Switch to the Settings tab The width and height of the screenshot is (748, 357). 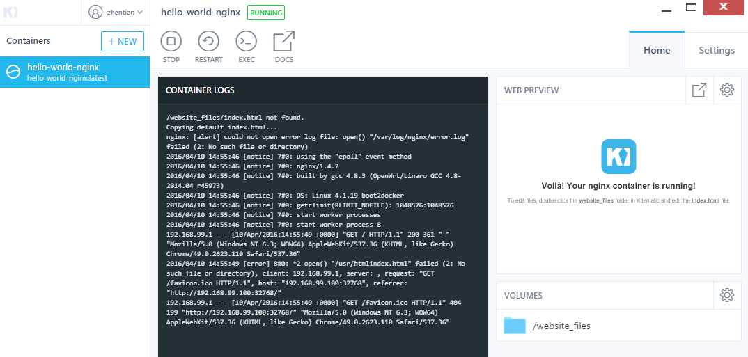717,50
